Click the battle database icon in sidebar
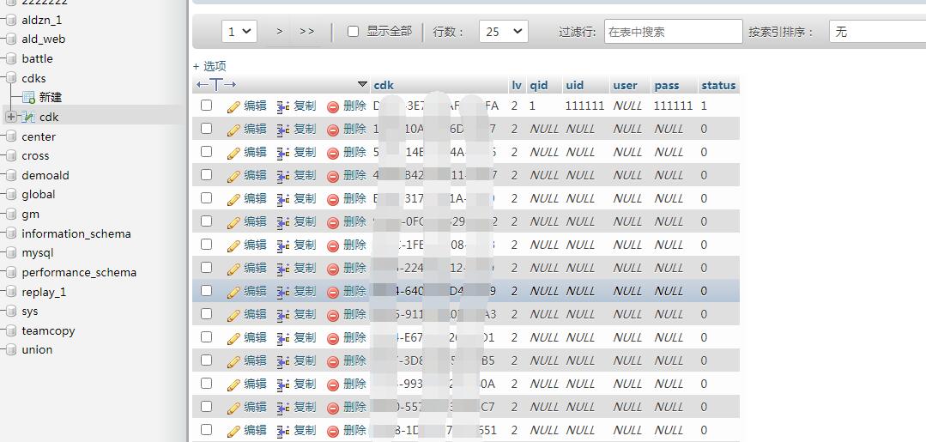926x442 pixels. point(10,59)
